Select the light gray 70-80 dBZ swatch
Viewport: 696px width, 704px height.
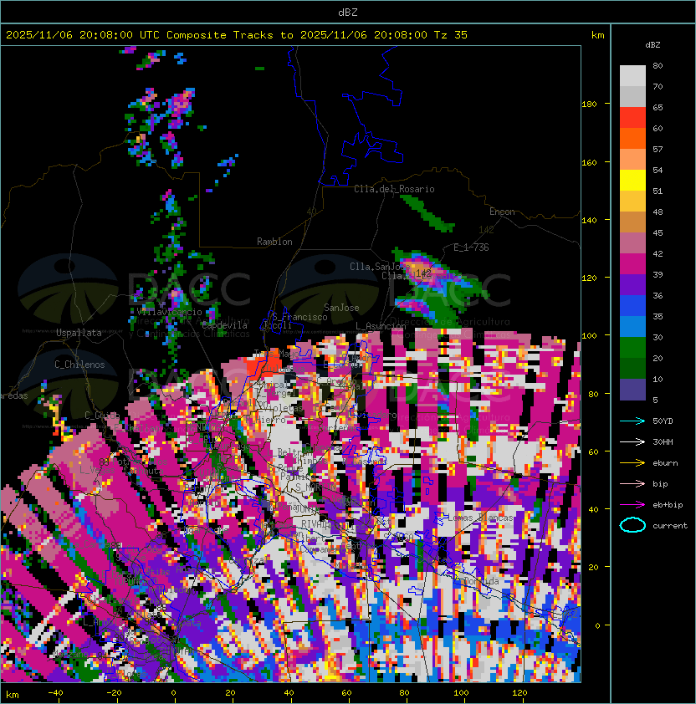[632, 76]
